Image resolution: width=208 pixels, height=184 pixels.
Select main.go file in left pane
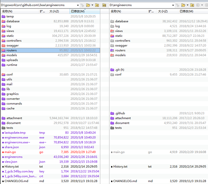coord(10,152)
